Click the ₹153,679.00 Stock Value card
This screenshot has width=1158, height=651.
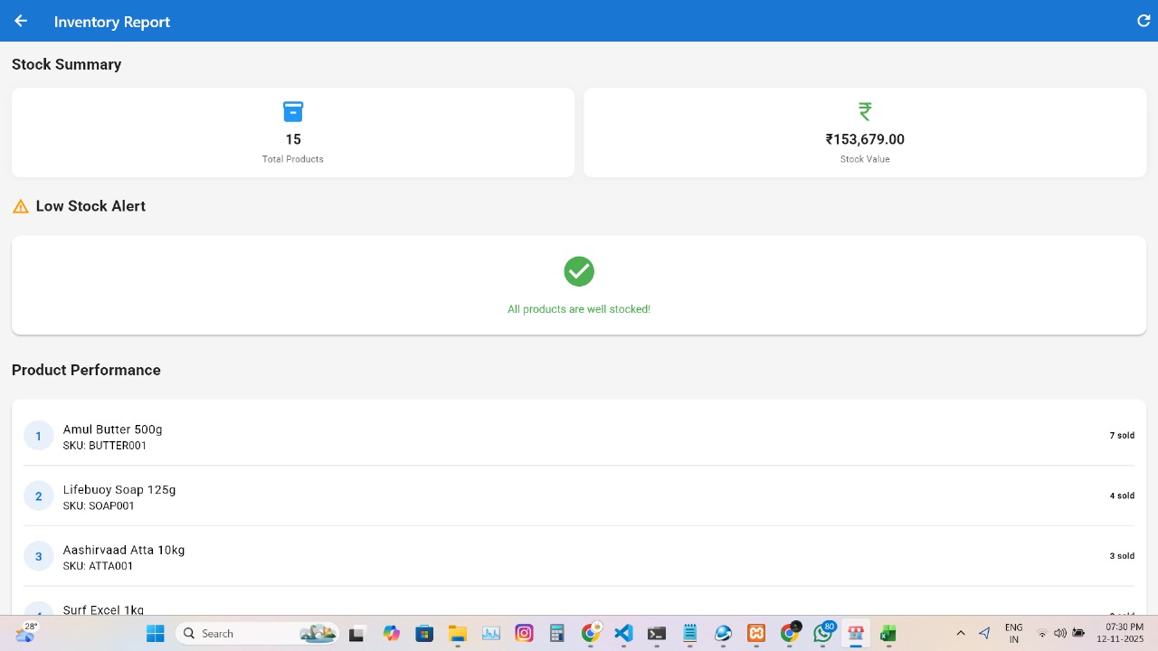[865, 133]
